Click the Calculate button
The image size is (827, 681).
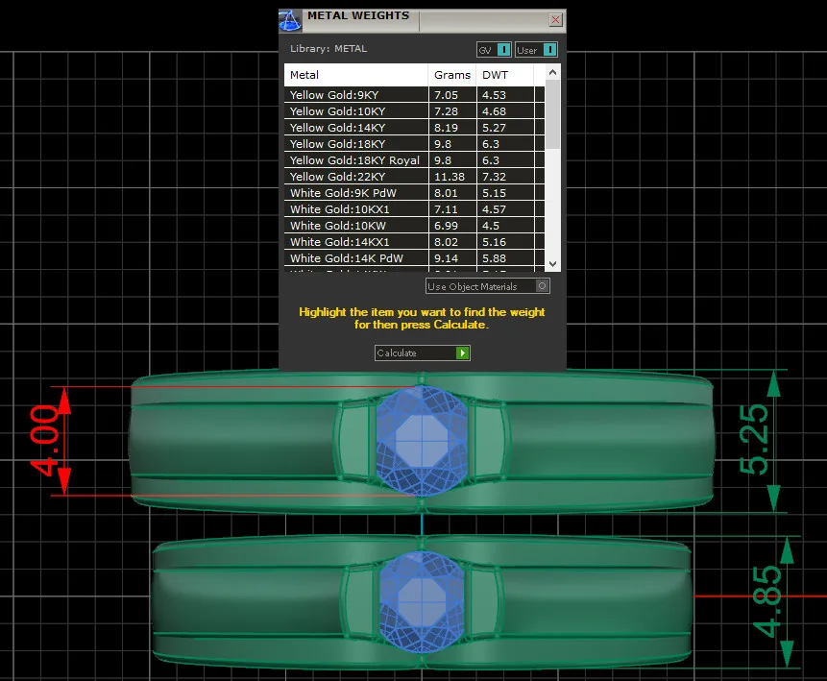pyautogui.click(x=422, y=353)
